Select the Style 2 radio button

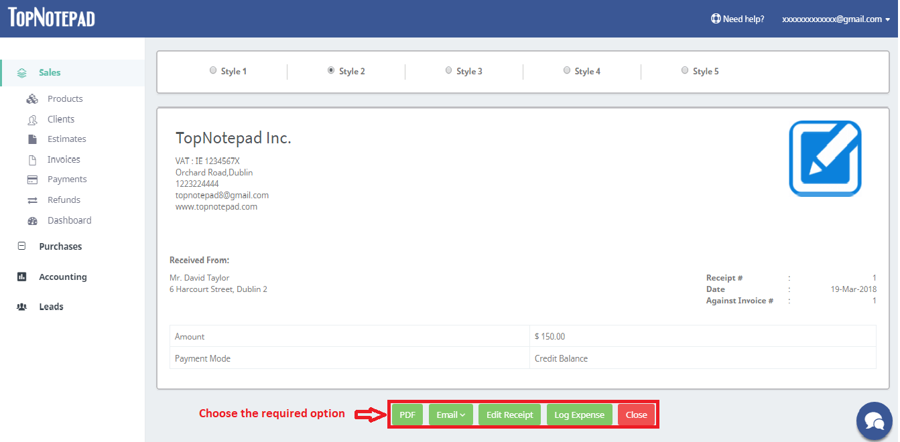click(x=331, y=70)
